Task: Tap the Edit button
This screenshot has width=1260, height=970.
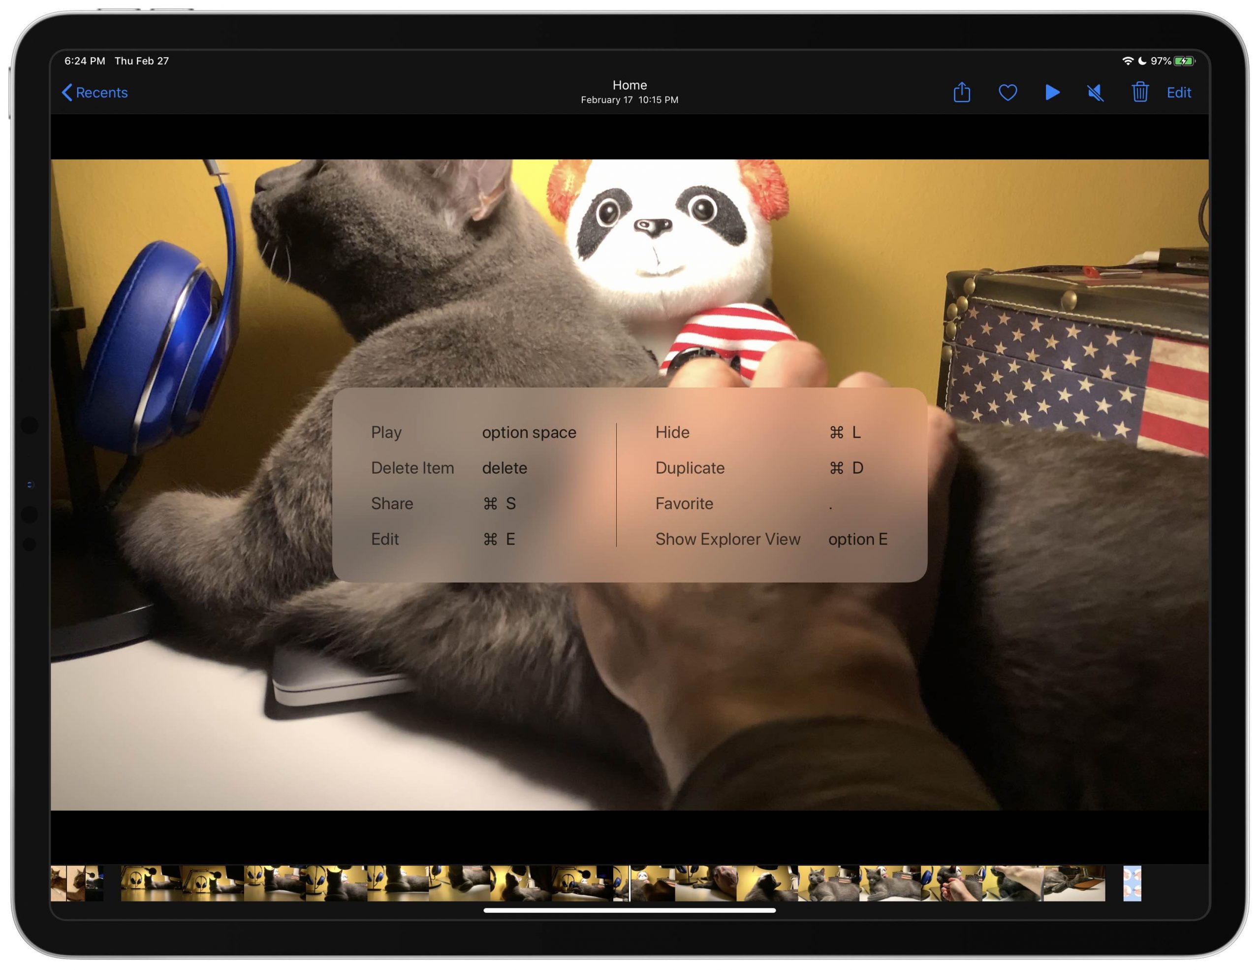Action: coord(1179,93)
